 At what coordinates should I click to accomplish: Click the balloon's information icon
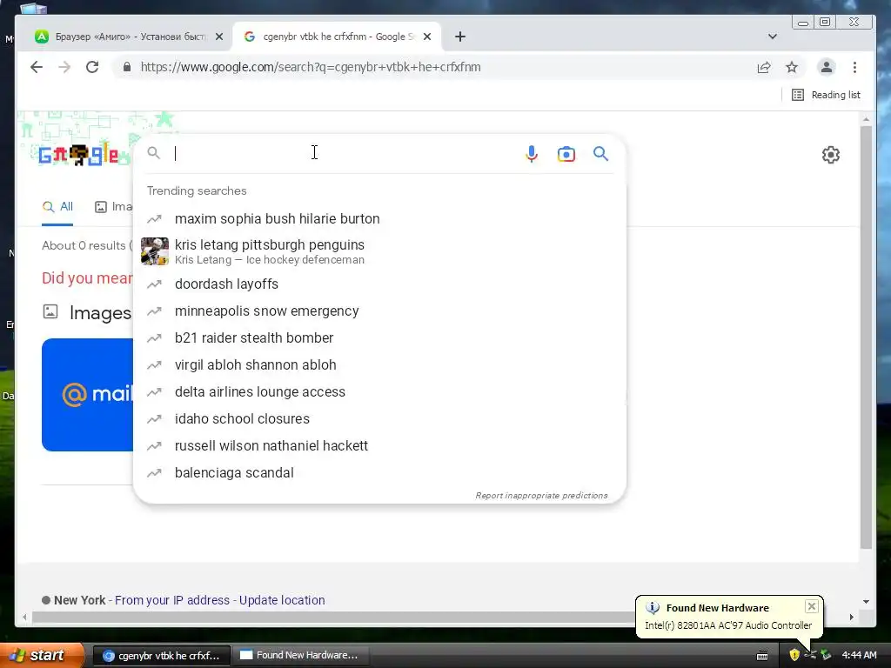click(x=653, y=608)
